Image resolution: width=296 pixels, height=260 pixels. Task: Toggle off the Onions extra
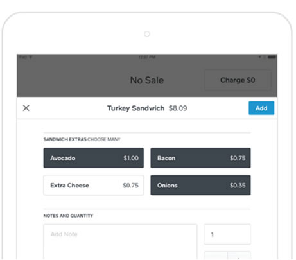click(200, 185)
